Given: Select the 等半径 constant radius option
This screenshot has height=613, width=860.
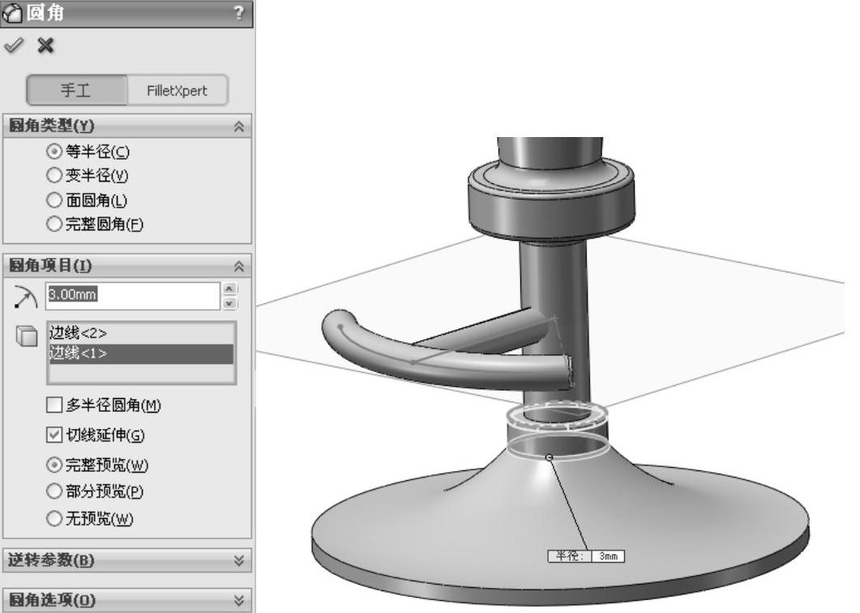Looking at the screenshot, I should pos(54,152).
